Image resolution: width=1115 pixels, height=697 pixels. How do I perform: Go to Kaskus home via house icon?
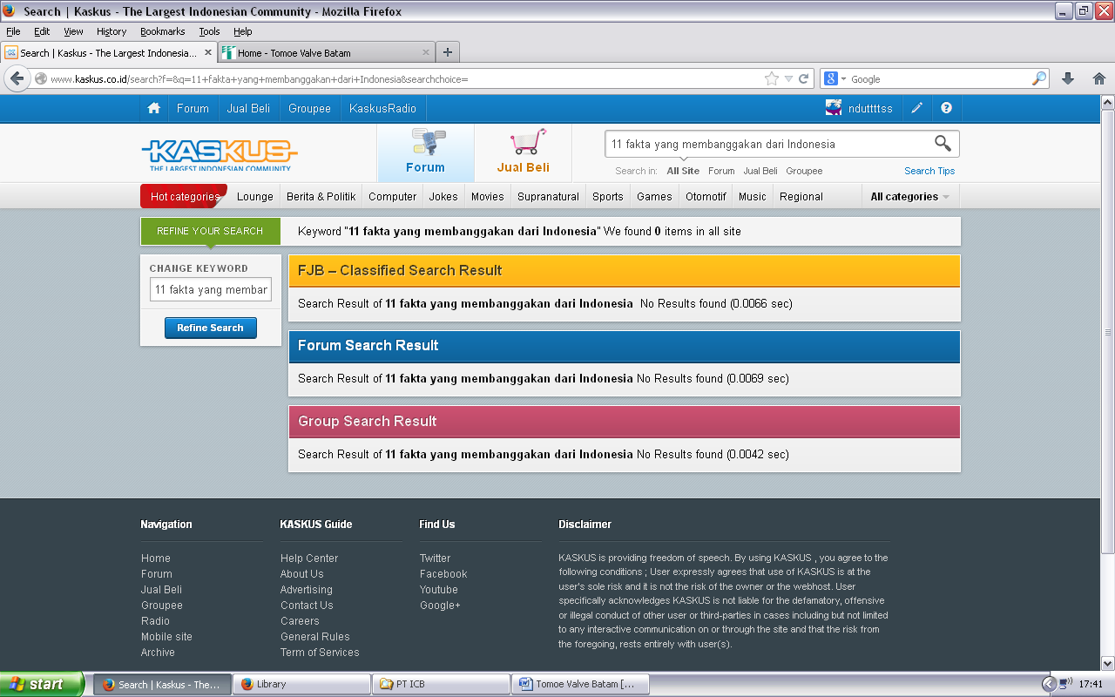154,108
